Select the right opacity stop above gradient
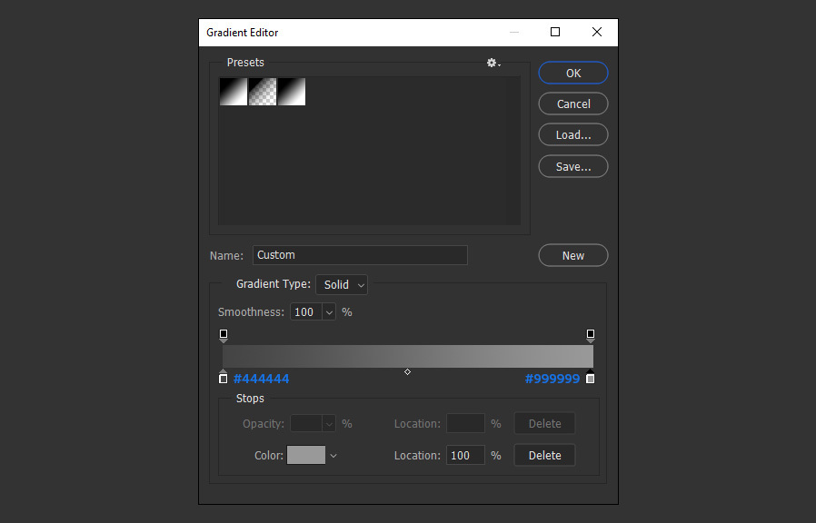The width and height of the screenshot is (816, 523). pos(590,335)
